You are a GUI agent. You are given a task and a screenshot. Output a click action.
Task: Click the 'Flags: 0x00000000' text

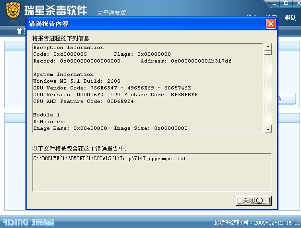click(142, 54)
